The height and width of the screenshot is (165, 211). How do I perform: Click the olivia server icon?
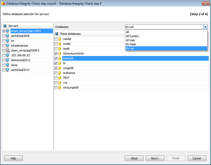(7, 65)
